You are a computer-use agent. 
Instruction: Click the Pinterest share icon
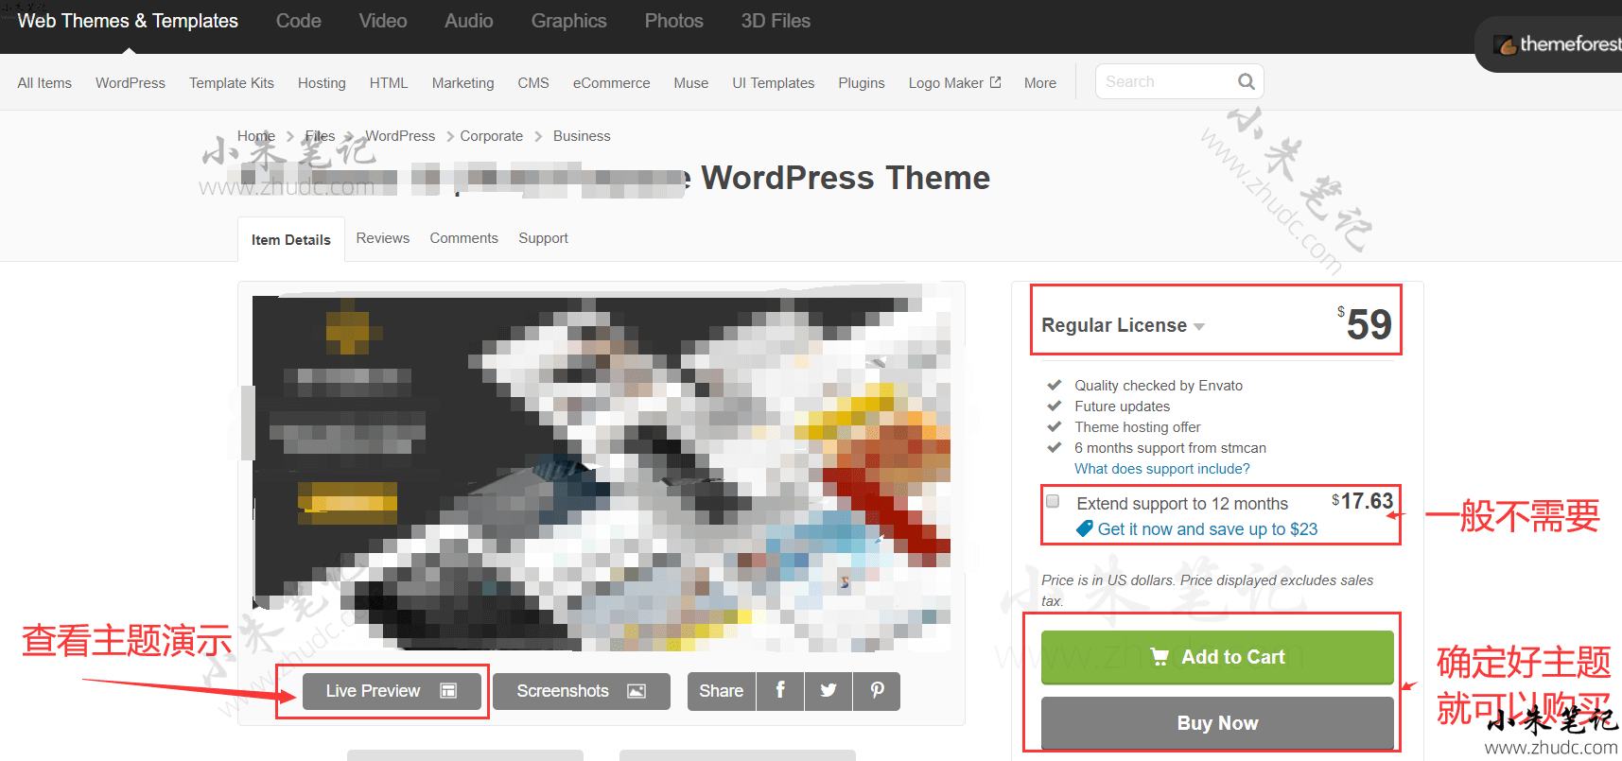click(x=877, y=691)
